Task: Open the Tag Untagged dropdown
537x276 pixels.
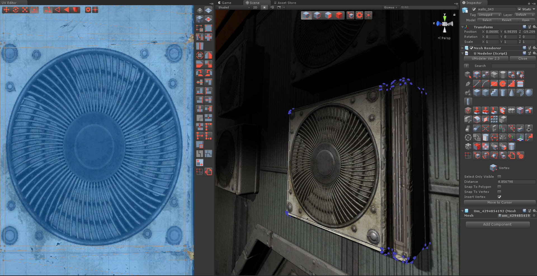Action: (x=489, y=15)
